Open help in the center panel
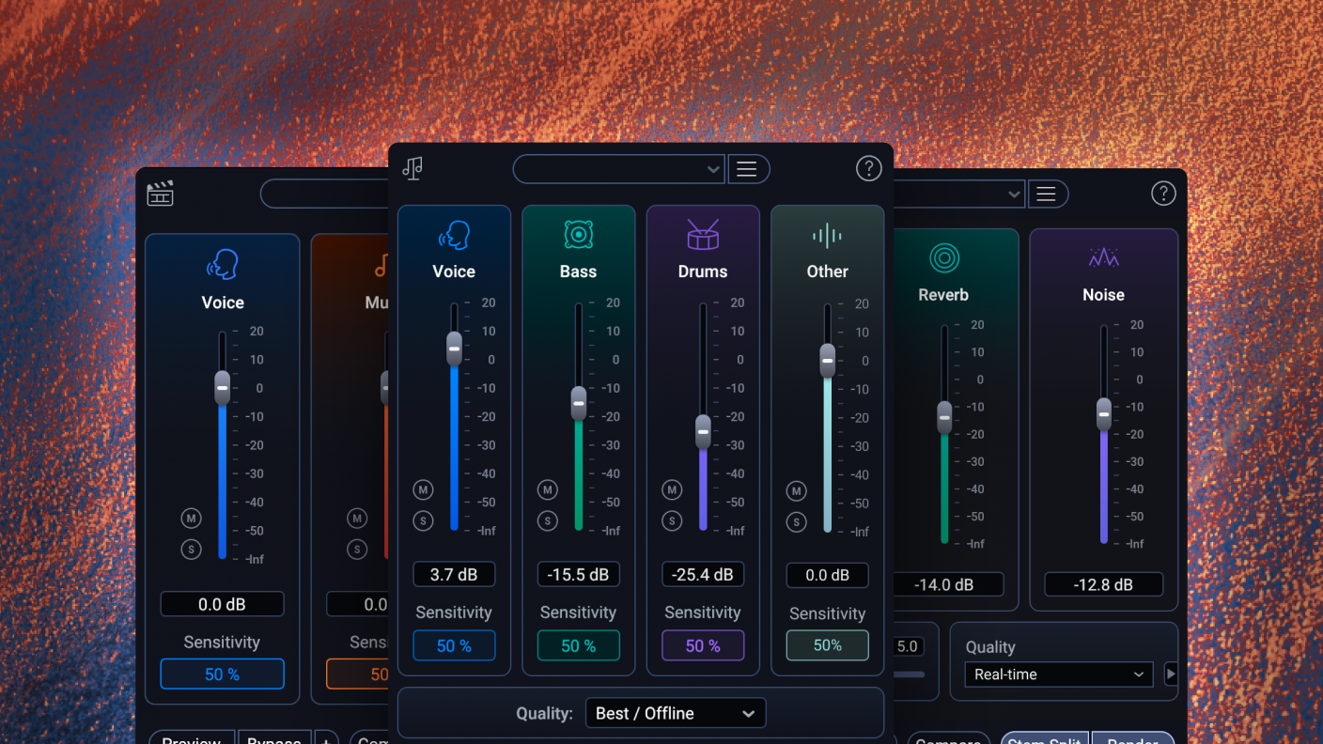Image resolution: width=1323 pixels, height=744 pixels. tap(868, 169)
